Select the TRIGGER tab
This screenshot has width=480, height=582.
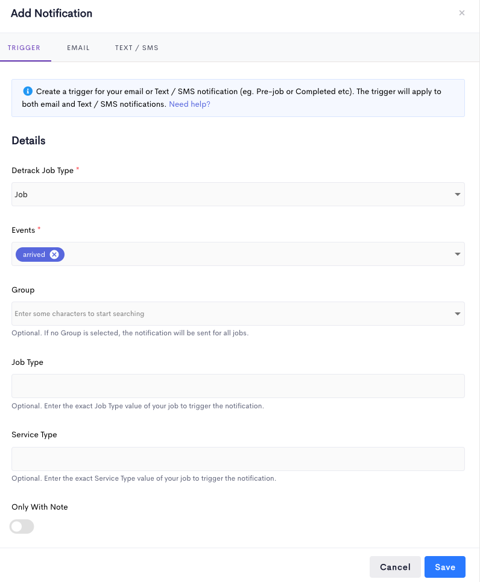click(x=24, y=48)
